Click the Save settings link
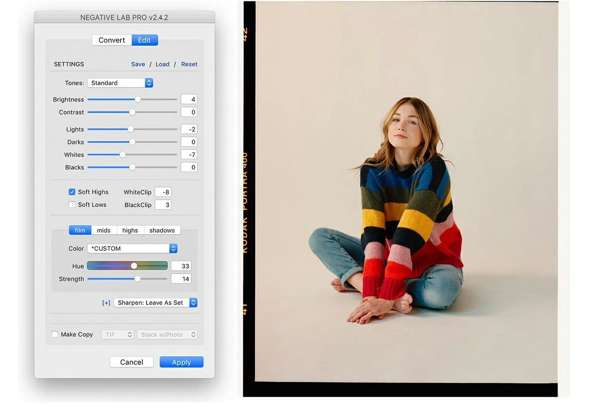598x405 pixels. pos(138,64)
